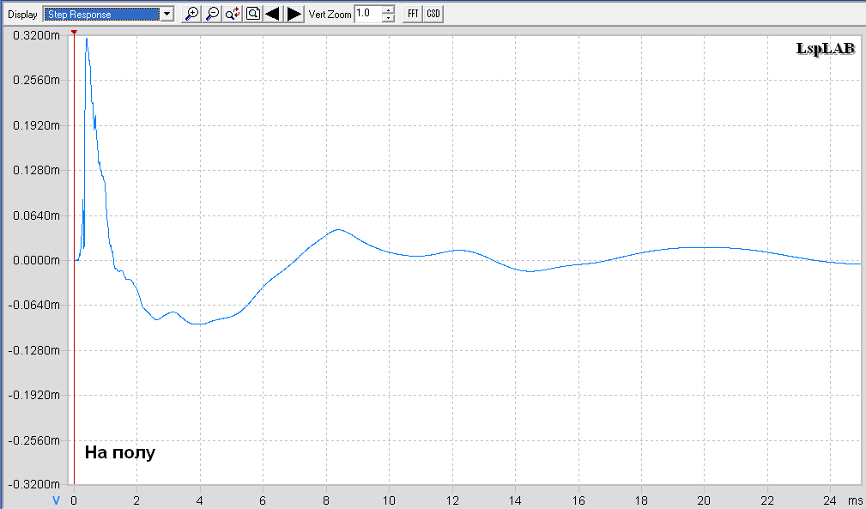This screenshot has width=866, height=509.
Task: Decrease Vert Zoom with down stepper
Action: 389,18
